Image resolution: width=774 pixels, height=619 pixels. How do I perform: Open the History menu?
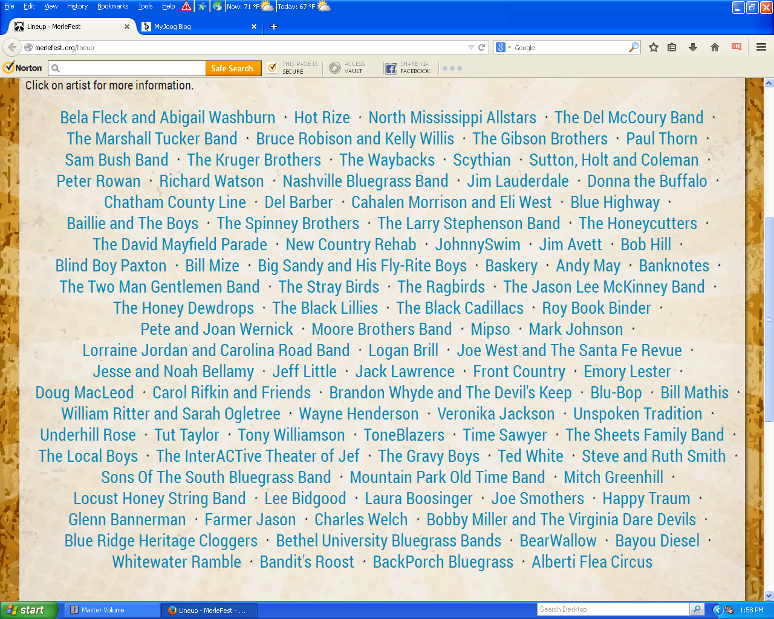pos(77,6)
